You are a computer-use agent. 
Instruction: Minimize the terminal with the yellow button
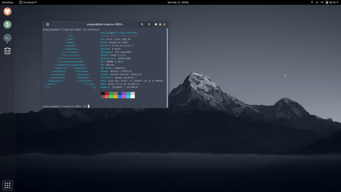156,24
